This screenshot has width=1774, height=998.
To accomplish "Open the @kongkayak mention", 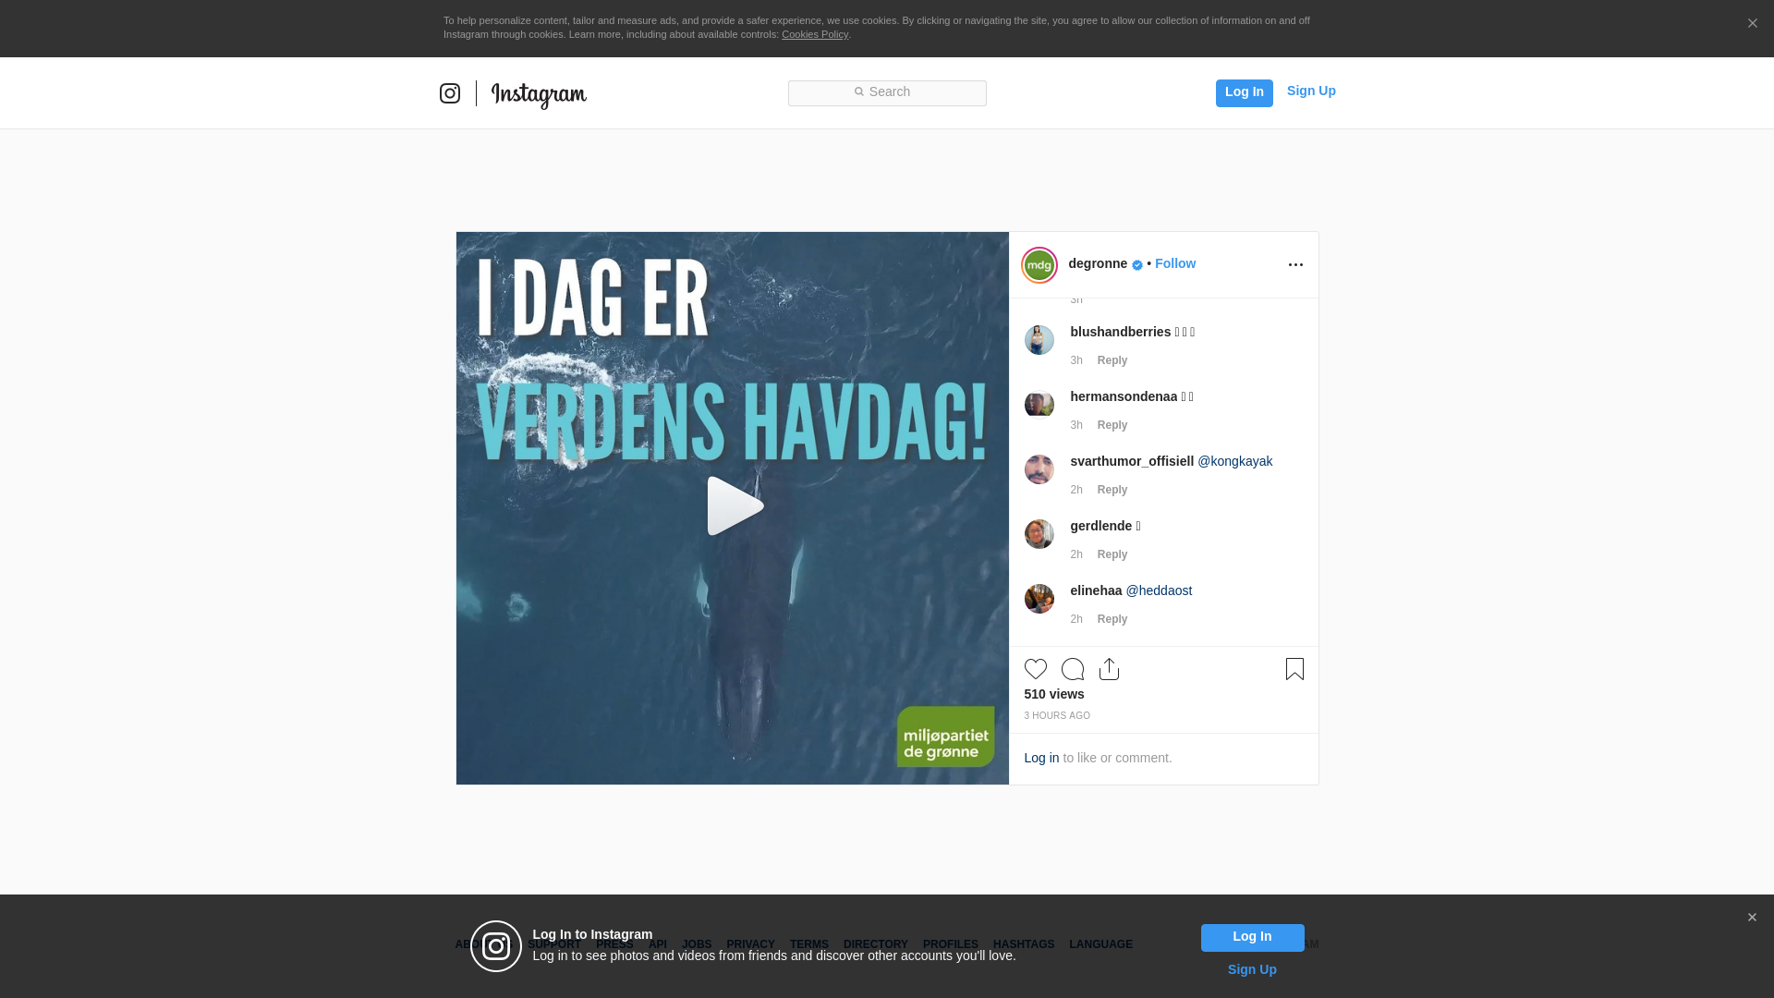I will pyautogui.click(x=1234, y=461).
